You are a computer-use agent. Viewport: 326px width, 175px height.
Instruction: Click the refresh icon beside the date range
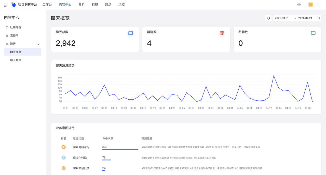[268, 18]
